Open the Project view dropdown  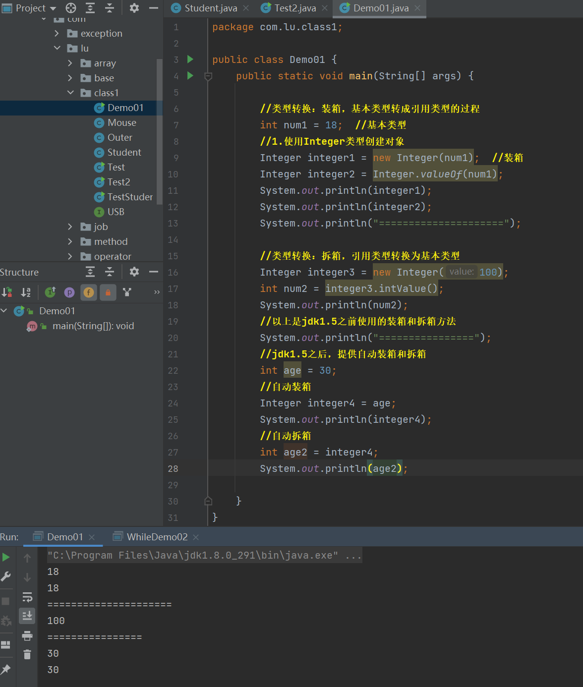pyautogui.click(x=53, y=8)
